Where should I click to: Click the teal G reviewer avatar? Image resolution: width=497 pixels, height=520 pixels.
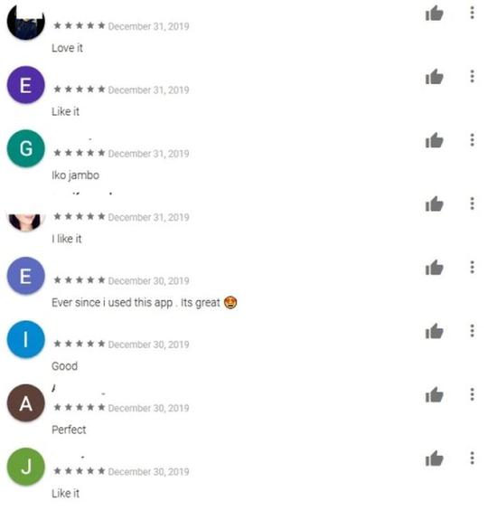click(26, 148)
